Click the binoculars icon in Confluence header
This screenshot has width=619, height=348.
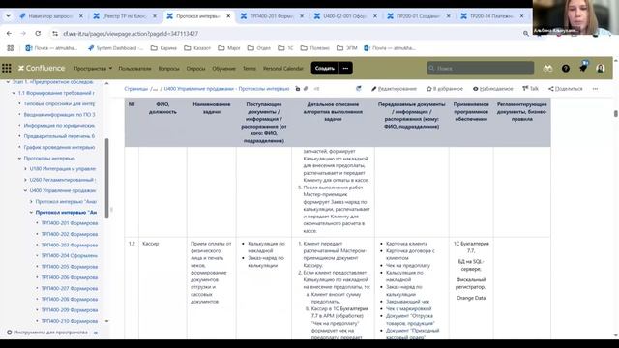(x=547, y=69)
